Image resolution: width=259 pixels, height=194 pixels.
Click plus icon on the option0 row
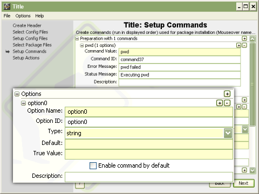coord(220,103)
